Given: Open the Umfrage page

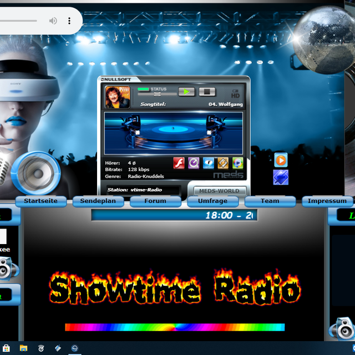Looking at the screenshot, I should [212, 201].
